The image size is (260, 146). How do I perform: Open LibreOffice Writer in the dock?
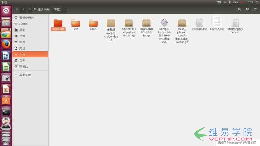pyautogui.click(x=6, y=55)
